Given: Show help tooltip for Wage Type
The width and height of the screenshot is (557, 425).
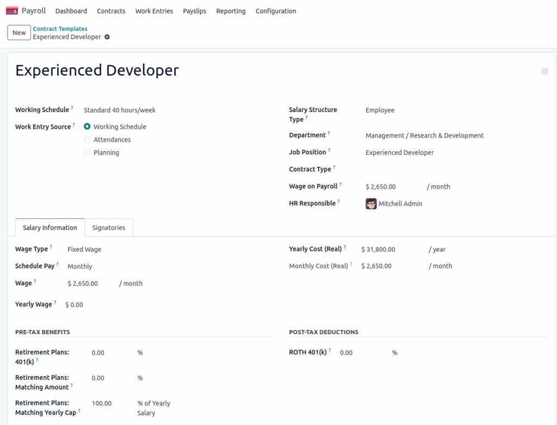Looking at the screenshot, I should pos(51,247).
